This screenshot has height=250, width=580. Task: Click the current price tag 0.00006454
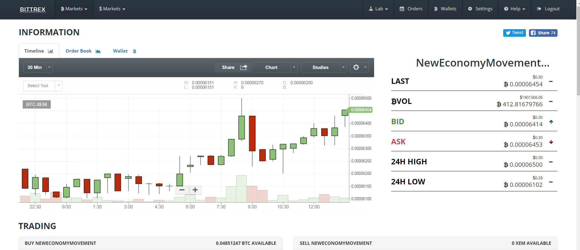(361, 110)
